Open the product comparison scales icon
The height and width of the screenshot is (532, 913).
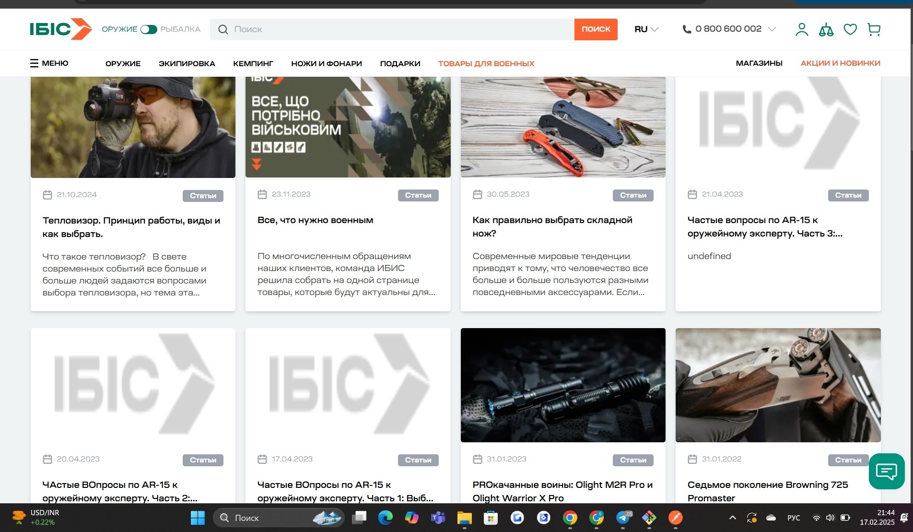826,30
